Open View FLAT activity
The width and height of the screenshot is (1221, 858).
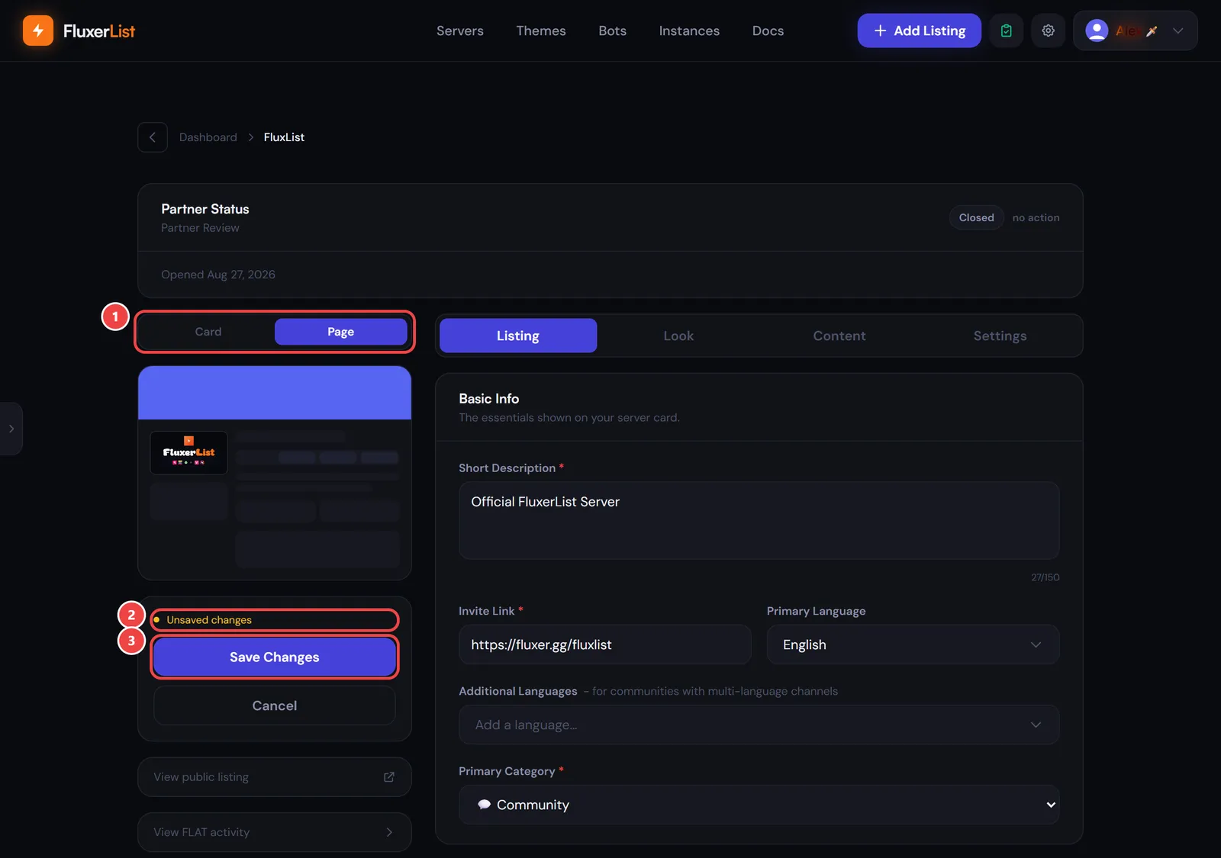275,832
